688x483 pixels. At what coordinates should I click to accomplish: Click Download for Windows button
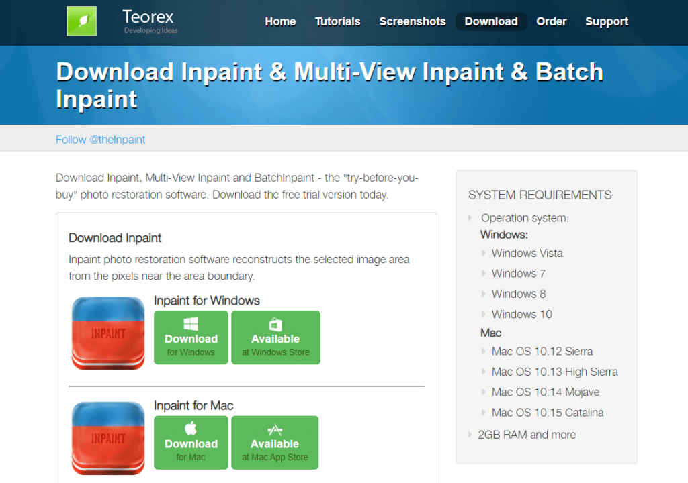[x=191, y=337]
